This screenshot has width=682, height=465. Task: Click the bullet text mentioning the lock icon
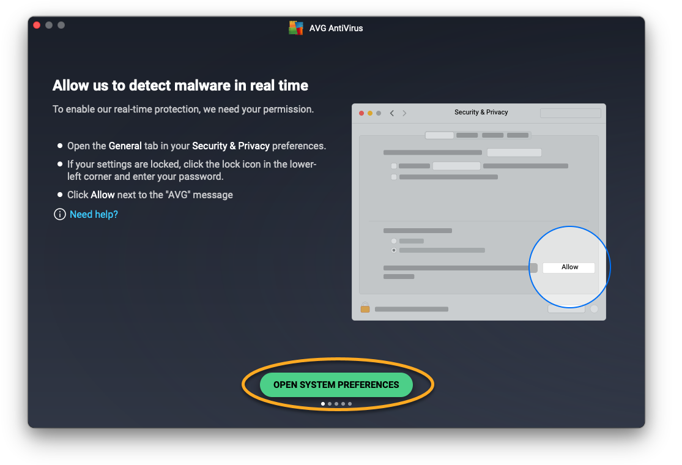pos(192,170)
